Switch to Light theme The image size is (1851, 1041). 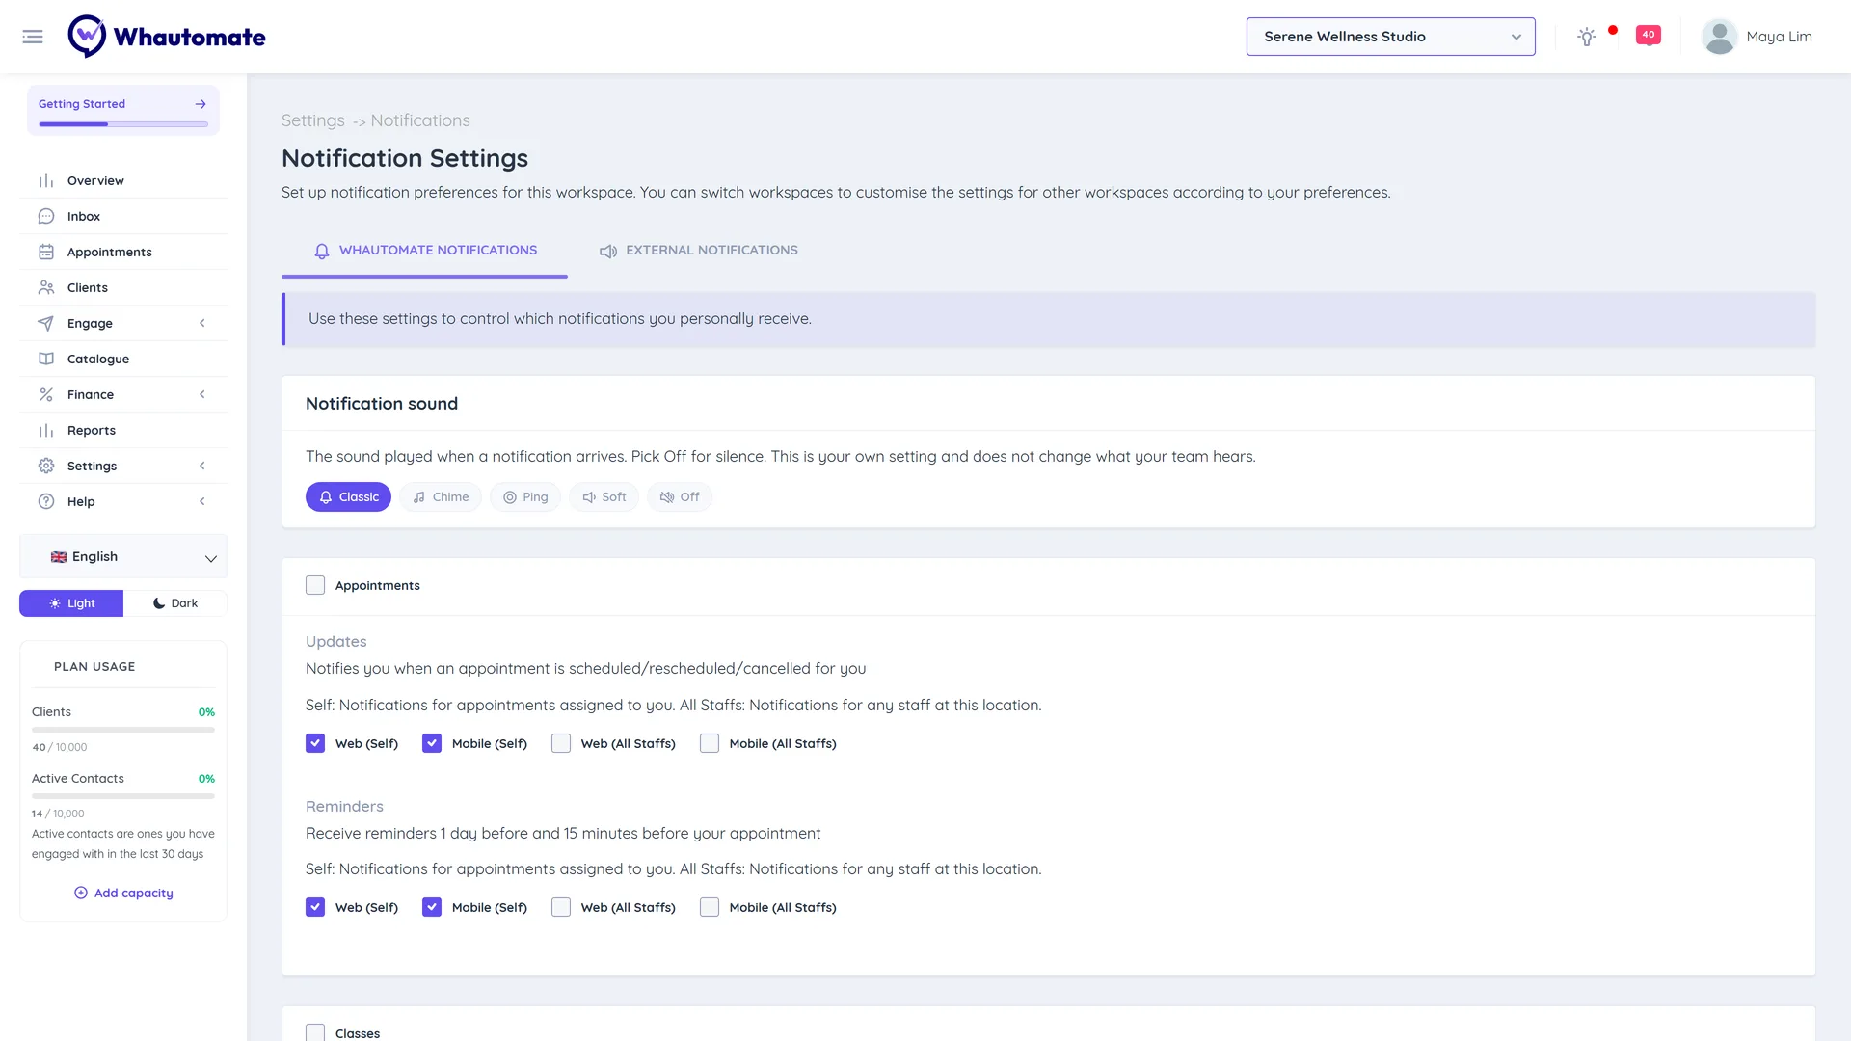71,604
